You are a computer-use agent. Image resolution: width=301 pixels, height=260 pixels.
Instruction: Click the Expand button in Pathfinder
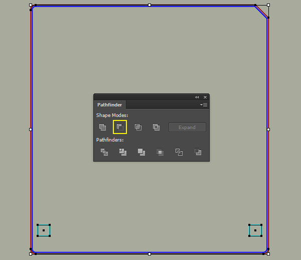click(187, 127)
